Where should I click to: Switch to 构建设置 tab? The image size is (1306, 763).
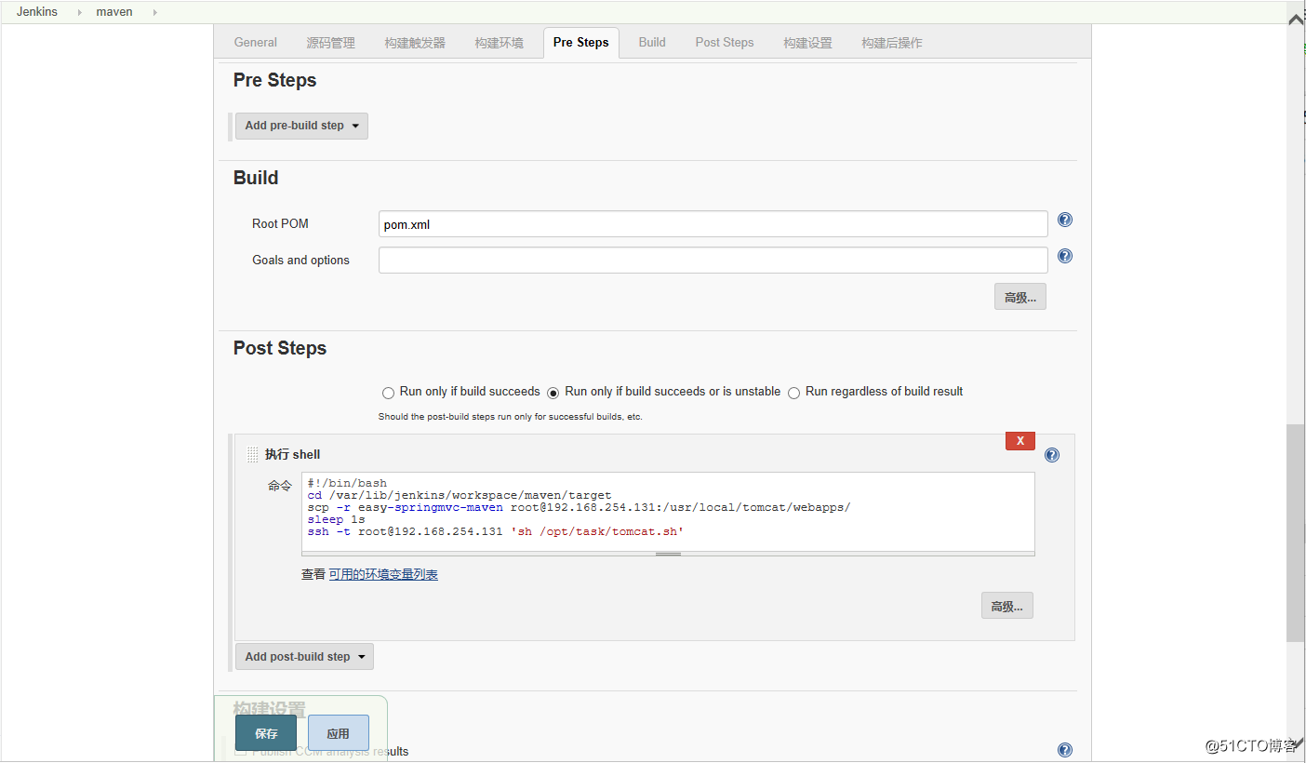807,43
